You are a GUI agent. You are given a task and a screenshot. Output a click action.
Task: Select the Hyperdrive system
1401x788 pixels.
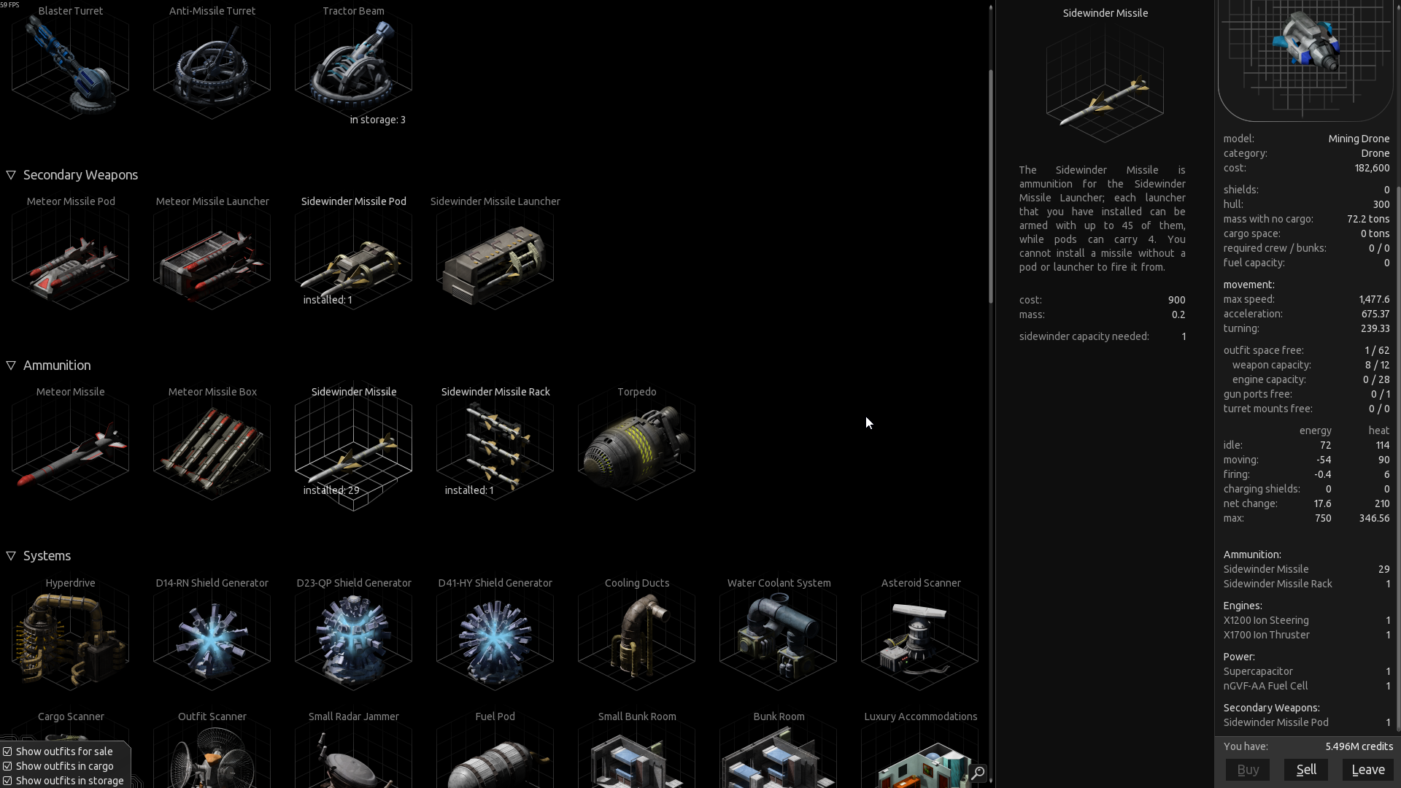click(71, 634)
